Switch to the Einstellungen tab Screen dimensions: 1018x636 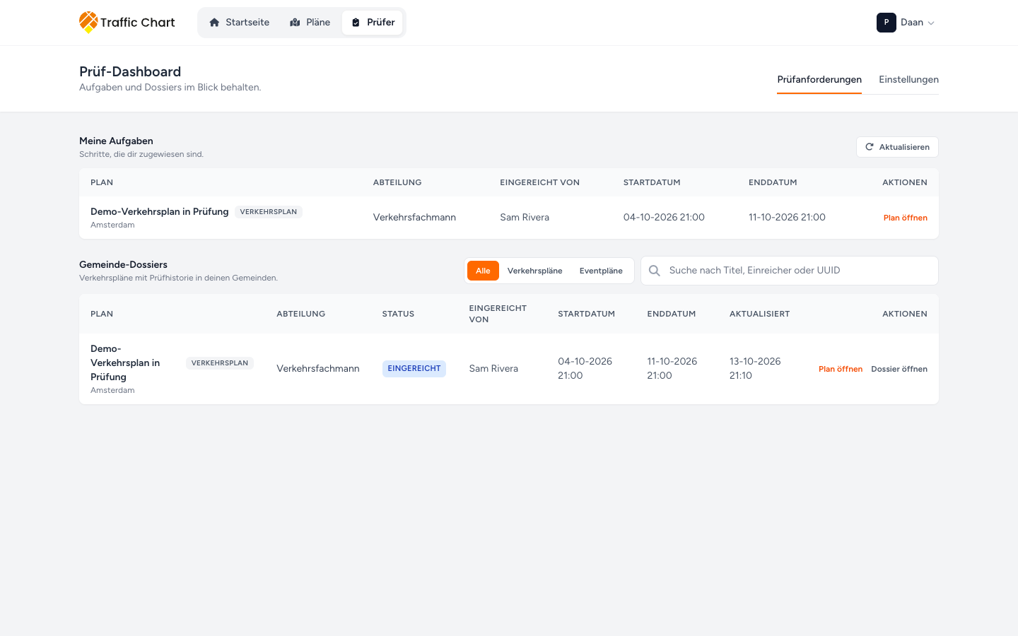[x=908, y=80]
